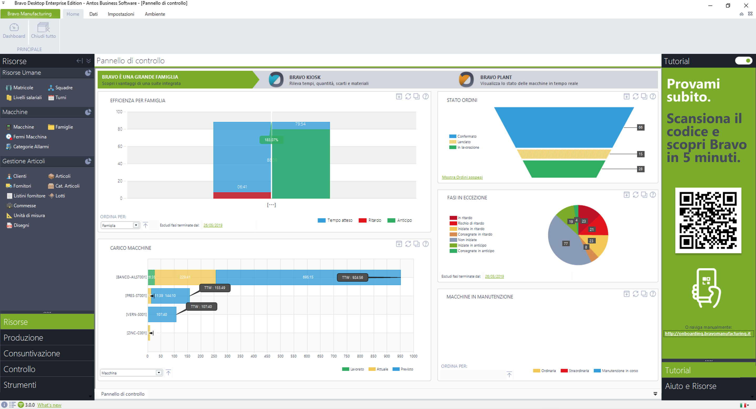
Task: Open the language flag dropdown
Action: pyautogui.click(x=744, y=405)
